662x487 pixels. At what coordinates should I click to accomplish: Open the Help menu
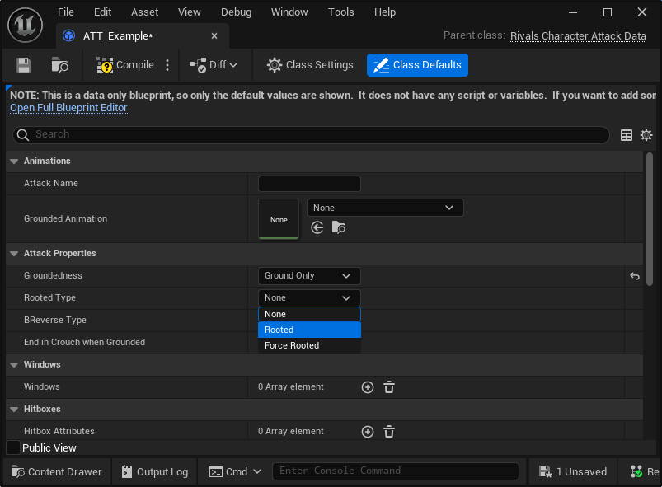coord(385,12)
